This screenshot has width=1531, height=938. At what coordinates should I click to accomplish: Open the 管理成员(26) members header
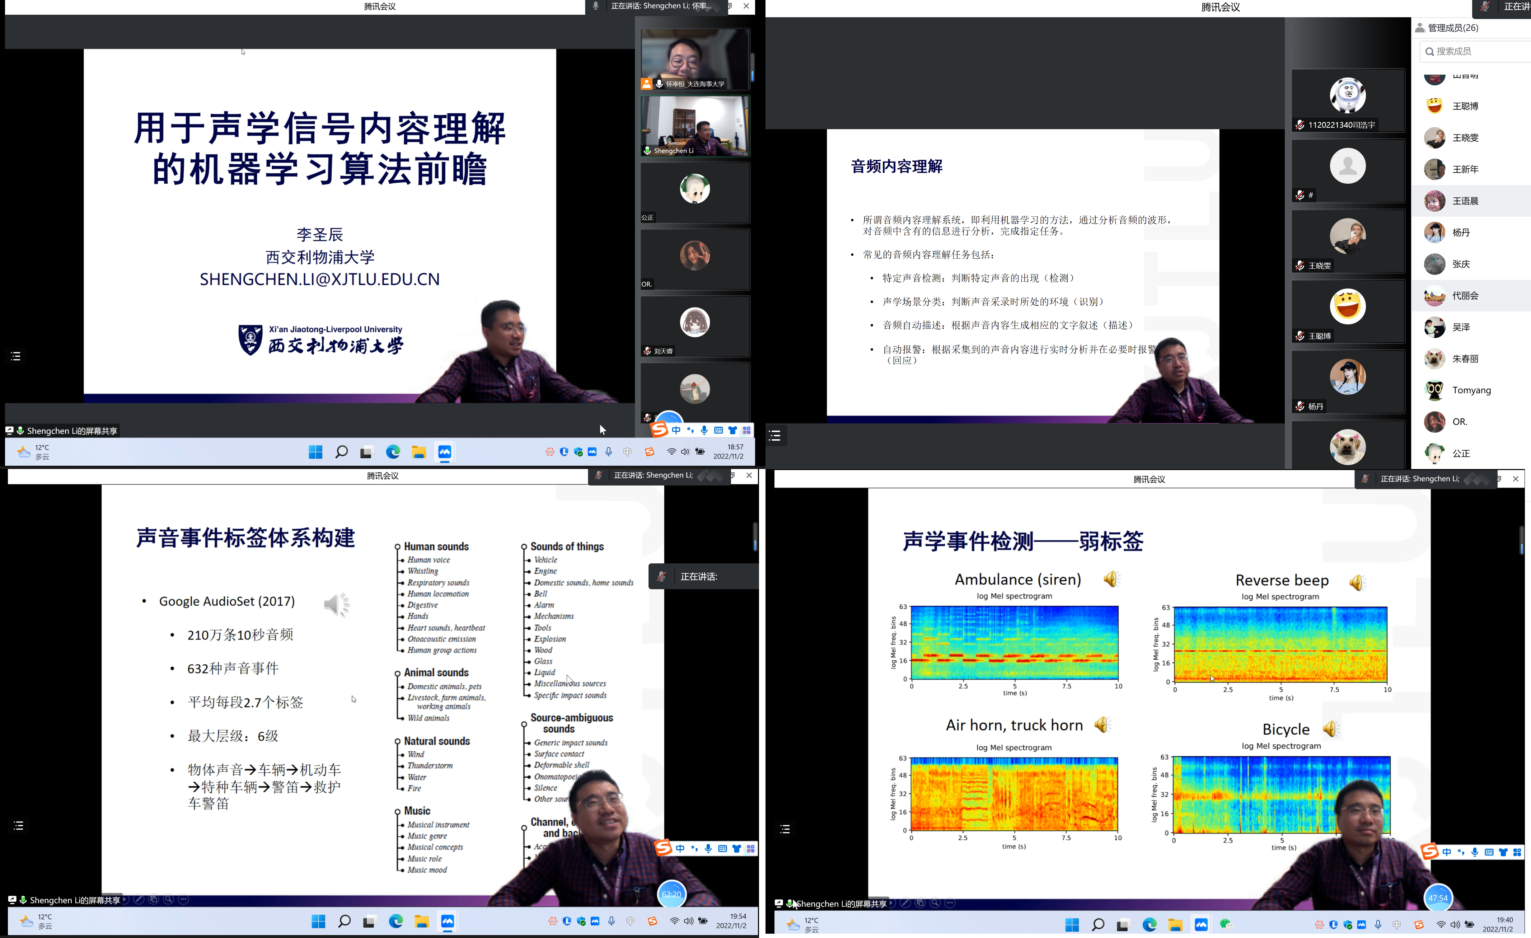1453,28
